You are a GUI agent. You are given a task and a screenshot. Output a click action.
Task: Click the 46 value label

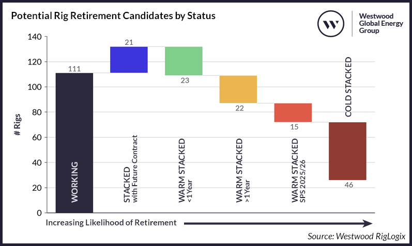[x=348, y=185]
